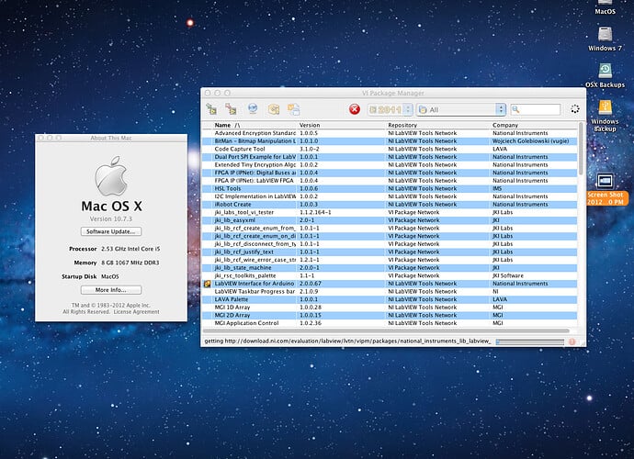
Task: Click the package list horizontal scrollbar
Action: click(x=387, y=330)
